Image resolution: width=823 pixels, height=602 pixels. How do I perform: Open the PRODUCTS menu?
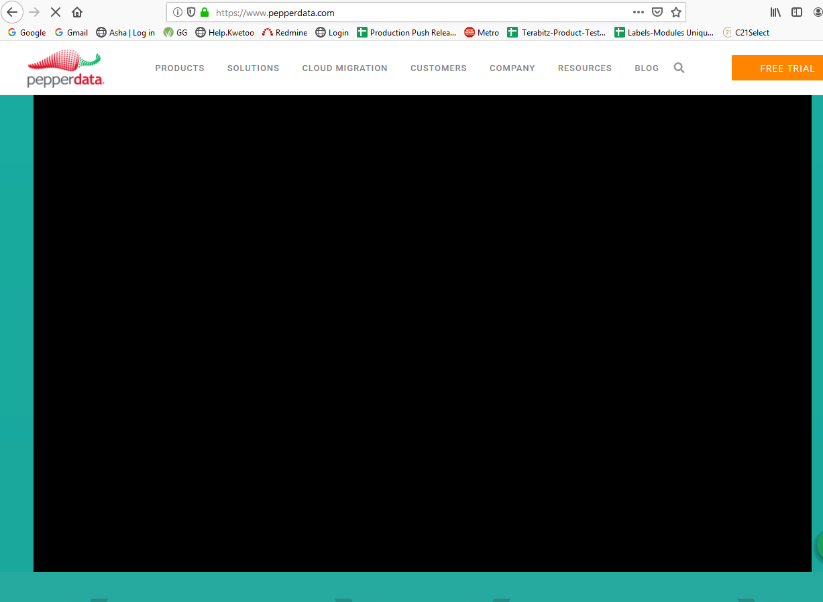180,68
